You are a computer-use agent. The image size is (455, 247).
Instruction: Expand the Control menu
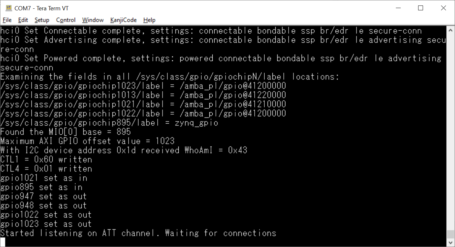pyautogui.click(x=66, y=20)
